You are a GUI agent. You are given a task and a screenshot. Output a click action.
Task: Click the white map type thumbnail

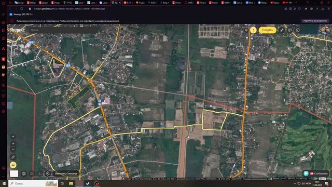click(x=14, y=173)
